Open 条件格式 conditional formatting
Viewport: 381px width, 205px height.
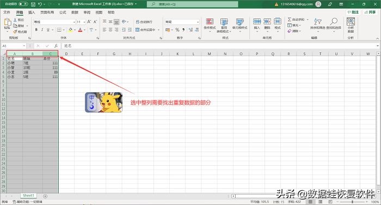[210, 25]
